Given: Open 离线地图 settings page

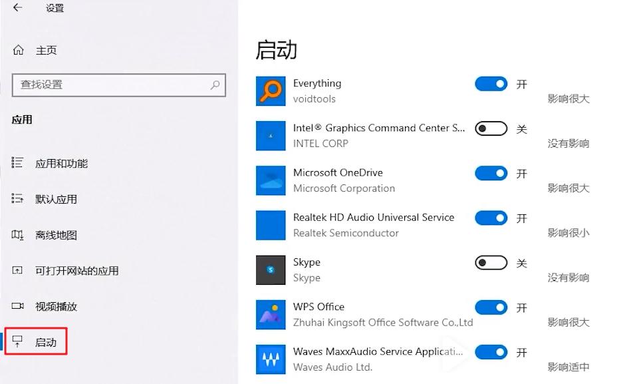Looking at the screenshot, I should tap(56, 235).
